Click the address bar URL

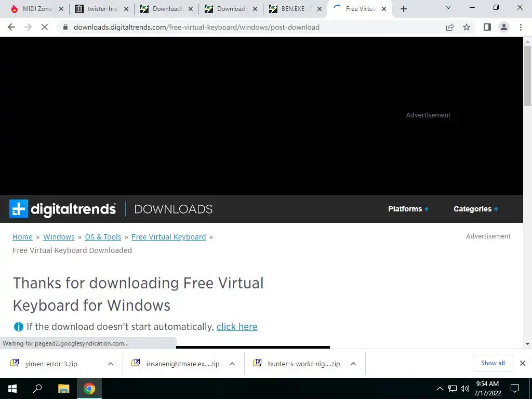(196, 27)
